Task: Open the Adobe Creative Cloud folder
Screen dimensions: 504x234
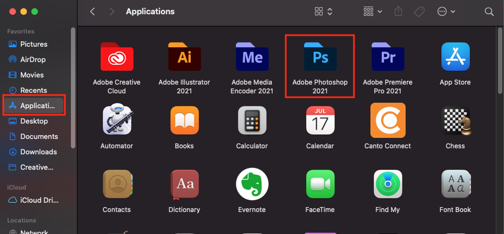Action: [117, 57]
